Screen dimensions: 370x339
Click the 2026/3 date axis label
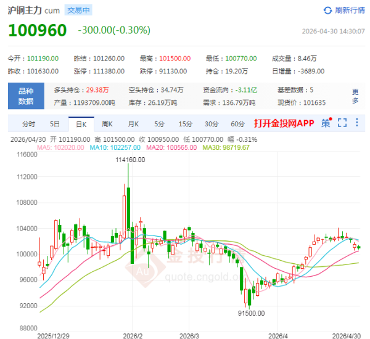(189, 336)
